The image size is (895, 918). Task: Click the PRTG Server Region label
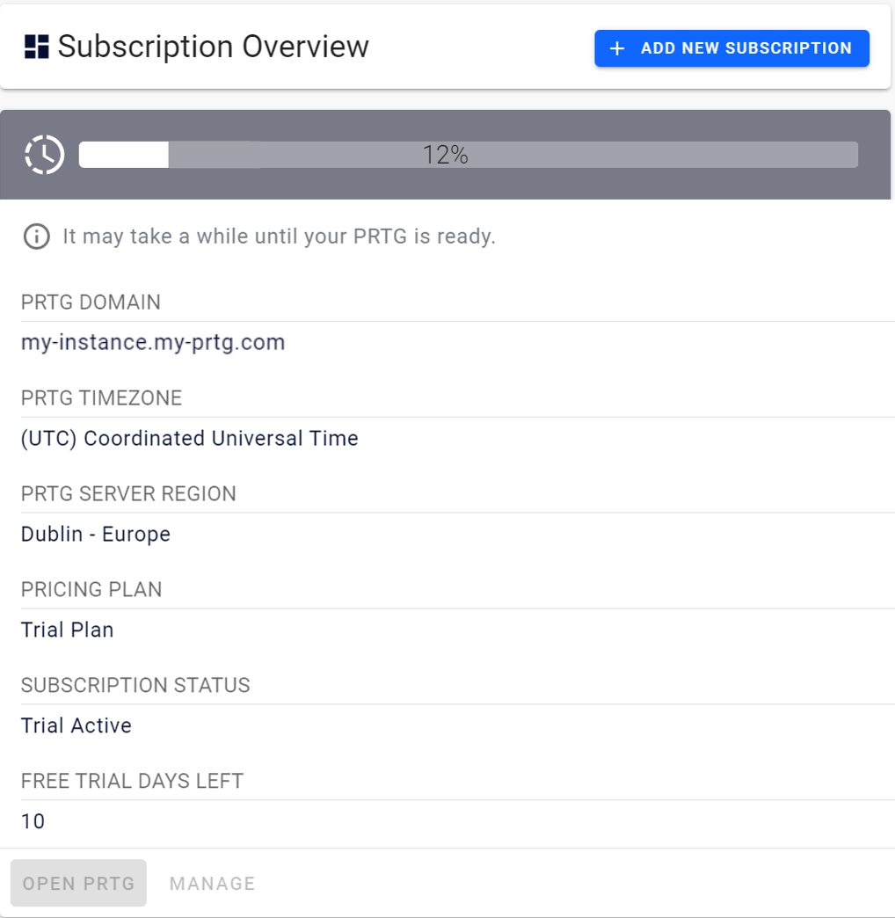tap(129, 494)
